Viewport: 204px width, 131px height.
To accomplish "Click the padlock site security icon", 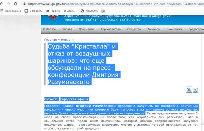I will (24, 4).
